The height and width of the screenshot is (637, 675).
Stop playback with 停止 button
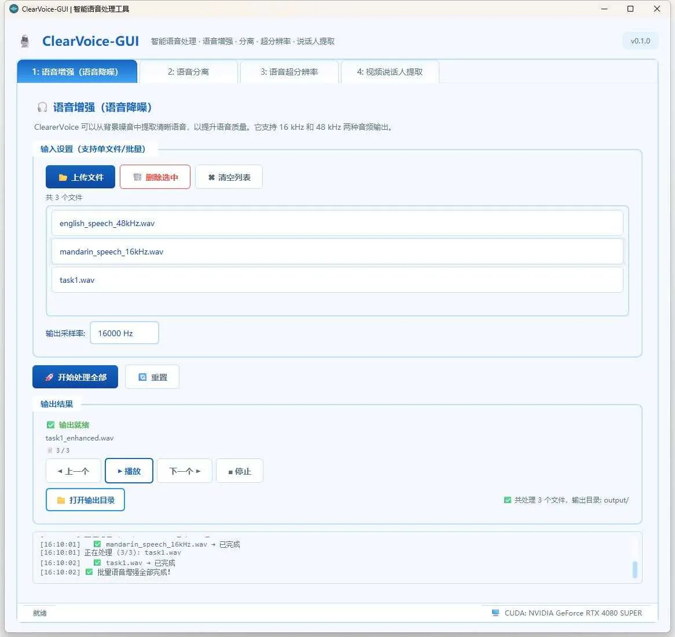239,471
